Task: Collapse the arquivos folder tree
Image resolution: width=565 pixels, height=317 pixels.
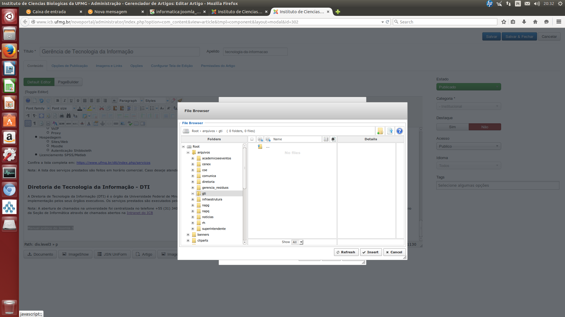Action: tap(188, 152)
